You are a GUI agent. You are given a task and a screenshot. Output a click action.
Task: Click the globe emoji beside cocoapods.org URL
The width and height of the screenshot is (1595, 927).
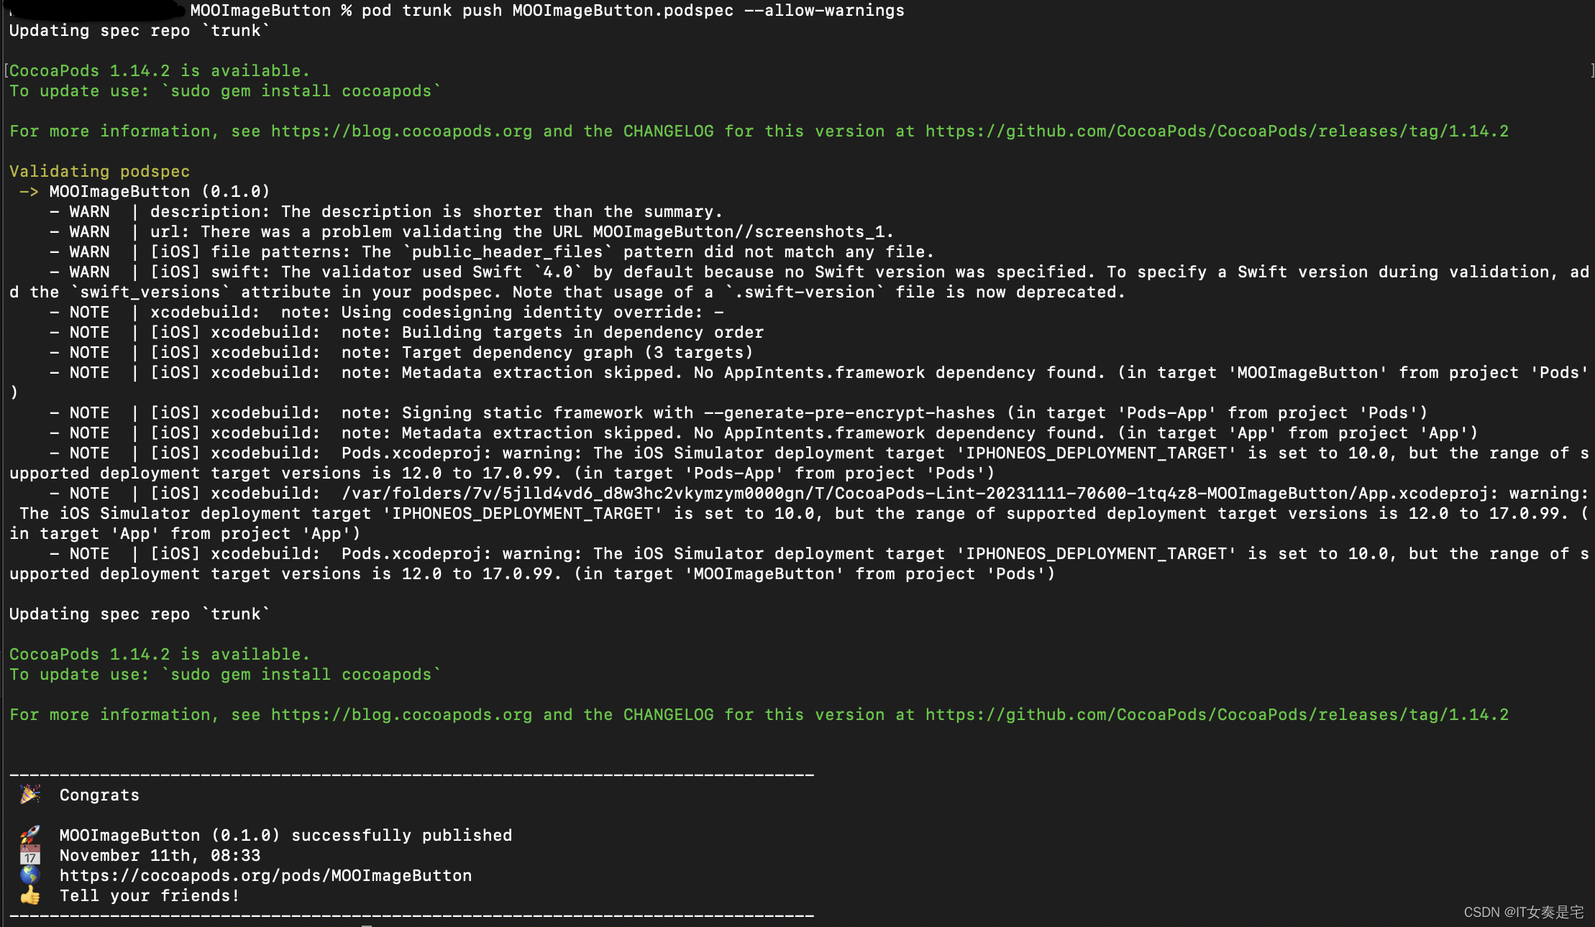tap(30, 875)
